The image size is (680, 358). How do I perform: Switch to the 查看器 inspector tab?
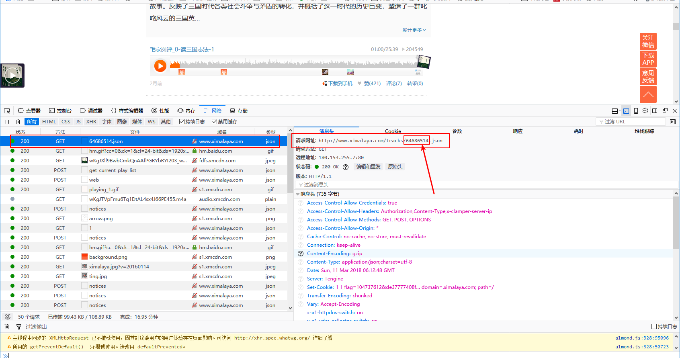click(x=29, y=111)
